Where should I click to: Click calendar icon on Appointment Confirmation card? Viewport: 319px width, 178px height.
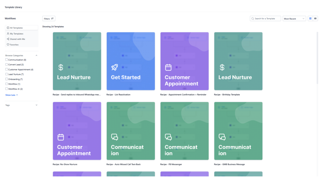(168, 67)
